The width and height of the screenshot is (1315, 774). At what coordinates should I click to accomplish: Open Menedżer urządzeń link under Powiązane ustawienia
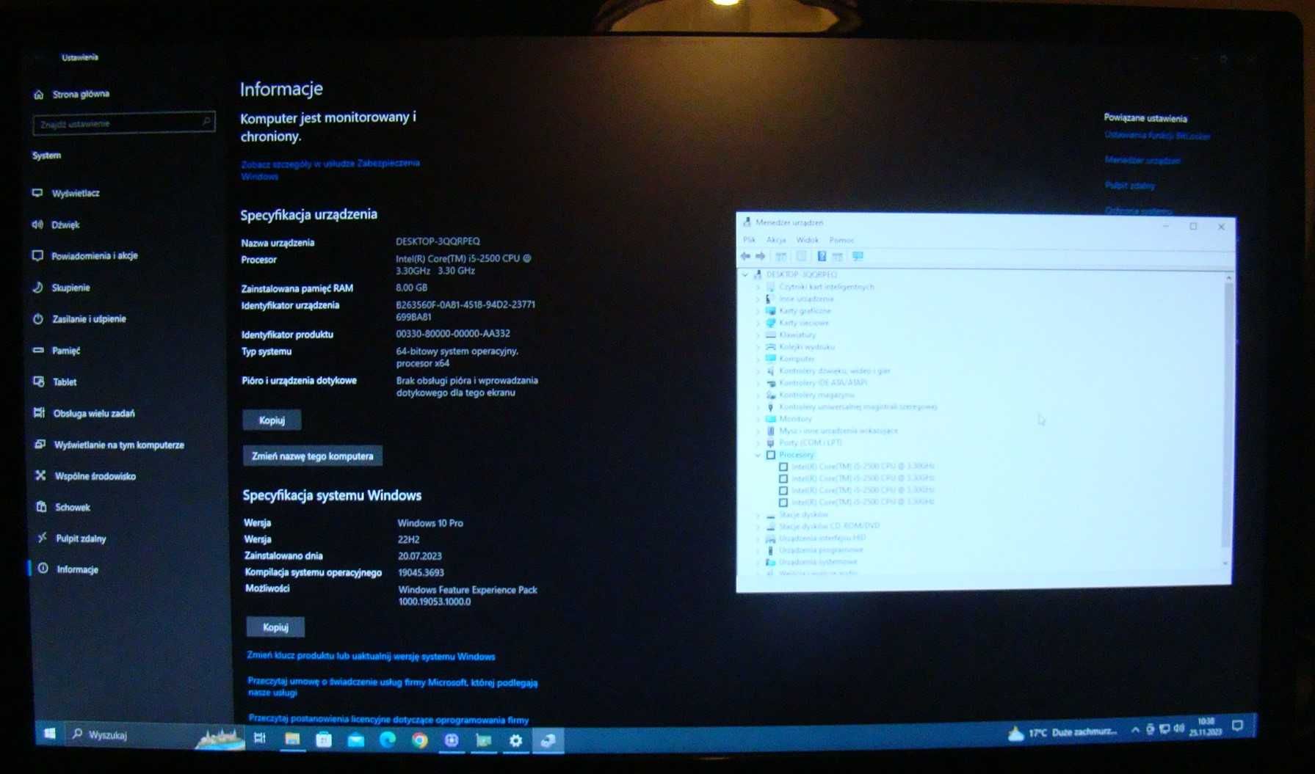tap(1142, 160)
